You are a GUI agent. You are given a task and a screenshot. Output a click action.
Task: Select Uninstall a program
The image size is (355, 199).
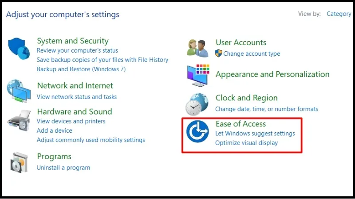[63, 168]
